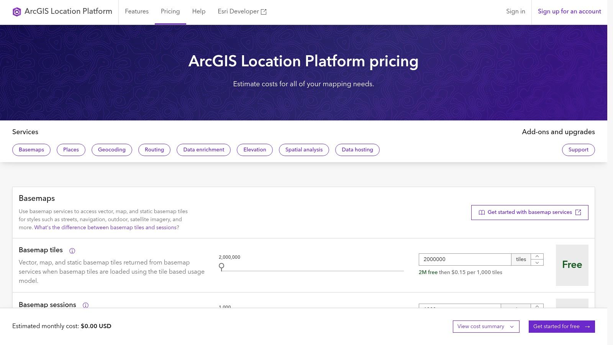Jump to the Places service section
The height and width of the screenshot is (345, 613).
point(71,150)
